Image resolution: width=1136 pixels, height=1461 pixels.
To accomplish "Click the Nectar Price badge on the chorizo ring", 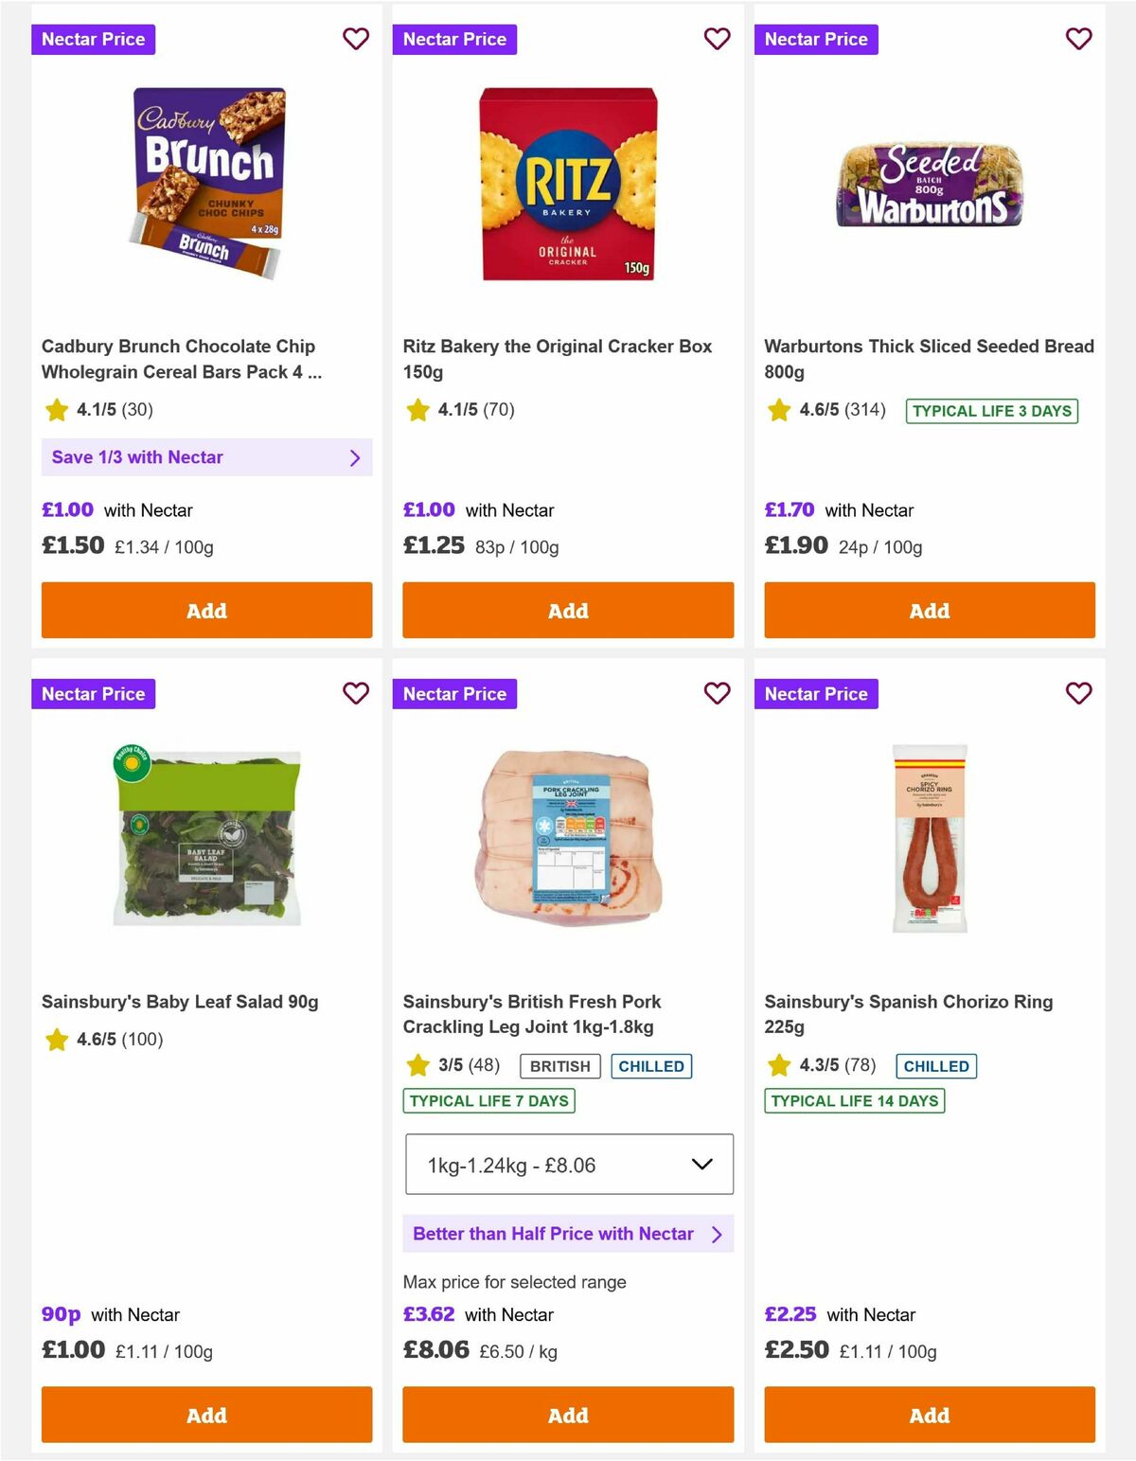I will pyautogui.click(x=817, y=693).
